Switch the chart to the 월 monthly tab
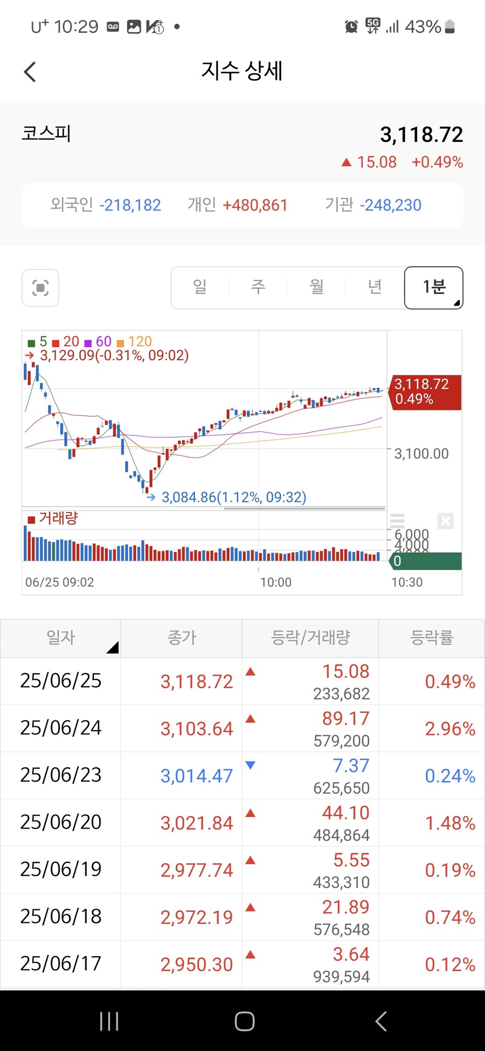 pos(316,287)
